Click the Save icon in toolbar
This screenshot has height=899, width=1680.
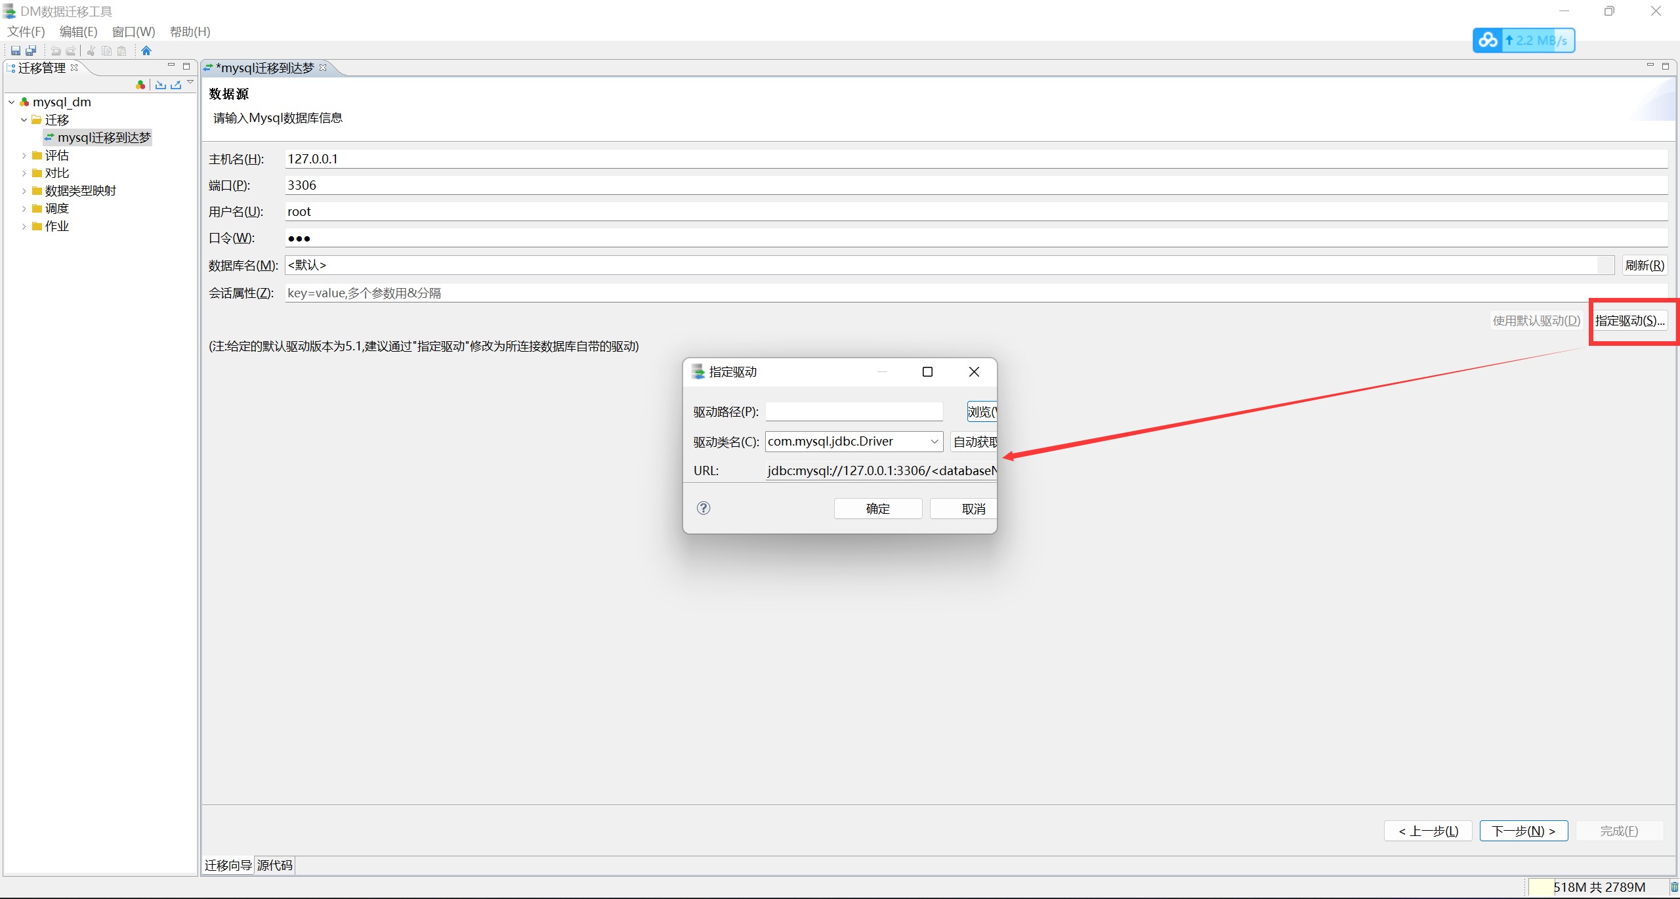click(15, 51)
